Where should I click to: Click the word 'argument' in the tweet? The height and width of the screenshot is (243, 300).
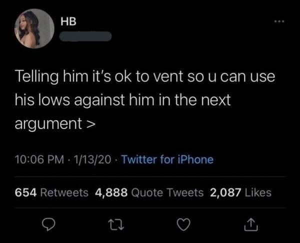(x=48, y=124)
